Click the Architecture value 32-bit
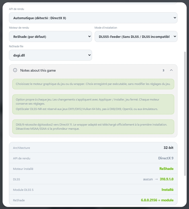The width and height of the screenshot is (189, 209). point(169,148)
